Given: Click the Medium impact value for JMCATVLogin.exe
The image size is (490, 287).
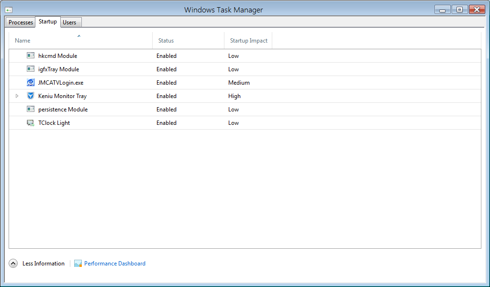Looking at the screenshot, I should 239,83.
